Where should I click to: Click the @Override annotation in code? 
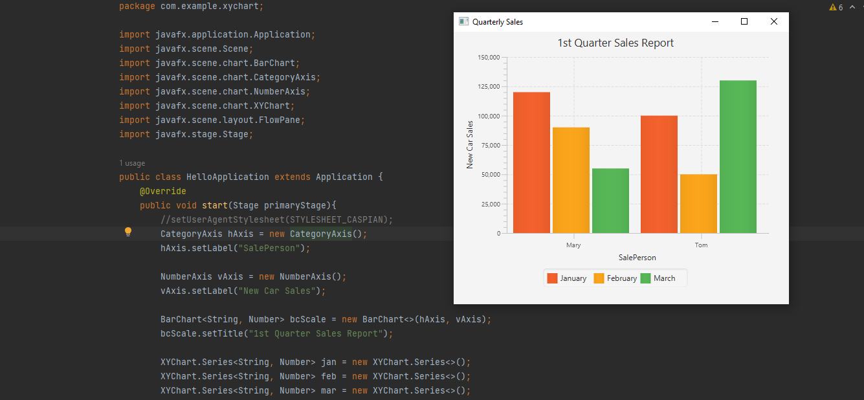(163, 191)
